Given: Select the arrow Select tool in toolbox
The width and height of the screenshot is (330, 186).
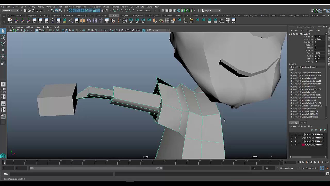Looking at the screenshot, I should pyautogui.click(x=3, y=31).
